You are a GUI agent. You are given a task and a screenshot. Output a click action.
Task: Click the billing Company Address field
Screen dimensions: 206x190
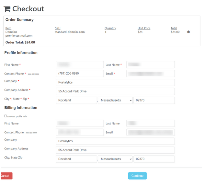[115, 150]
